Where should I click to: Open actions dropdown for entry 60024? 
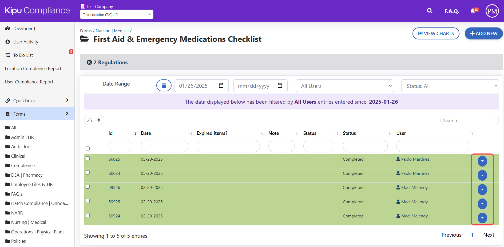pos(482,175)
